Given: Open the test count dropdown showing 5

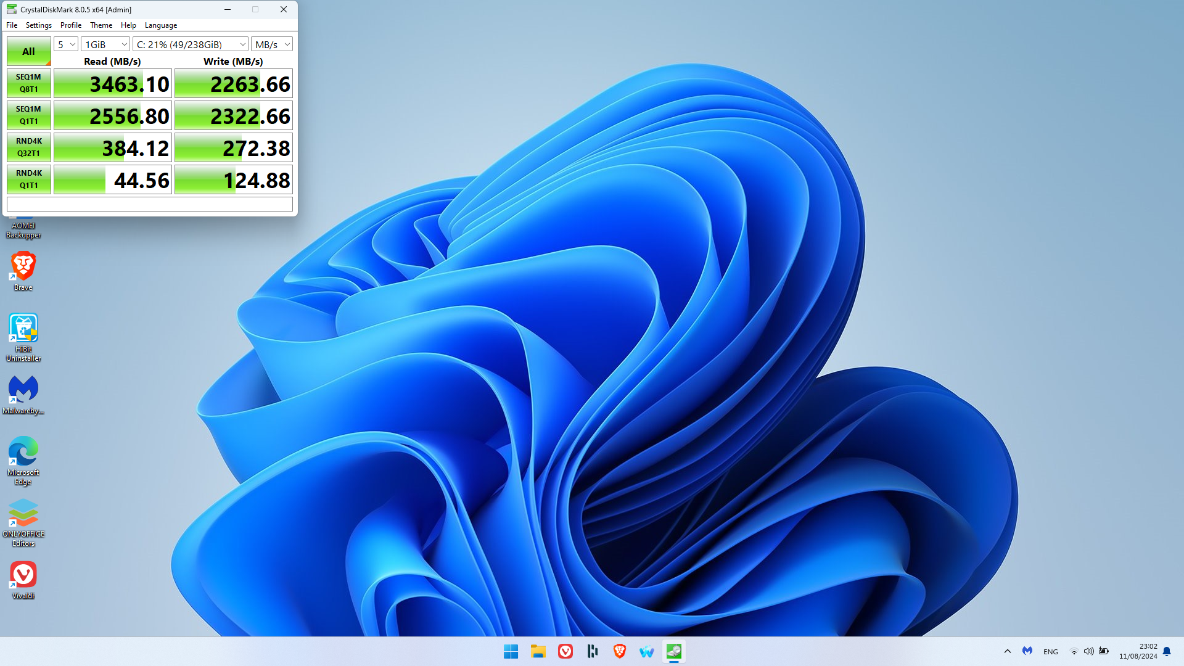Looking at the screenshot, I should point(66,44).
